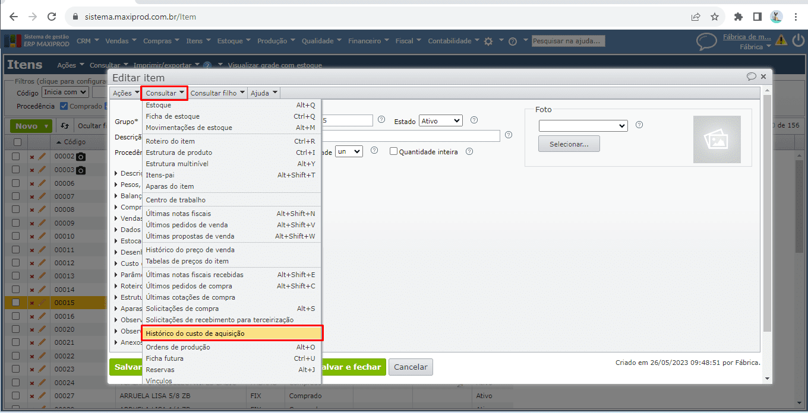The width and height of the screenshot is (808, 413).
Task: Open the browser extensions puzzle icon
Action: tap(738, 17)
